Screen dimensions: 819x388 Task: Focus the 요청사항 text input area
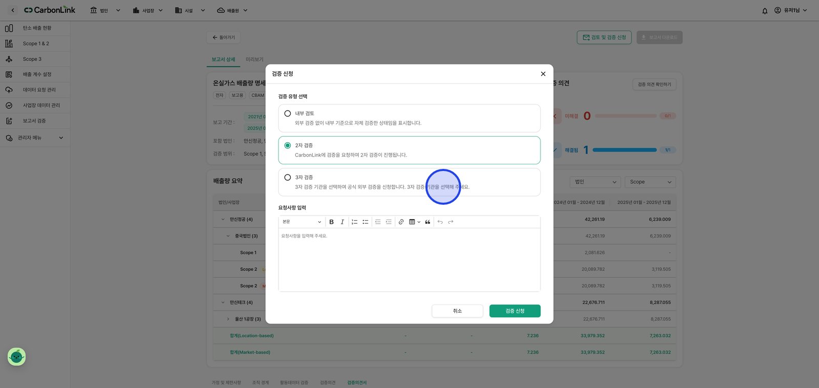[x=409, y=260]
